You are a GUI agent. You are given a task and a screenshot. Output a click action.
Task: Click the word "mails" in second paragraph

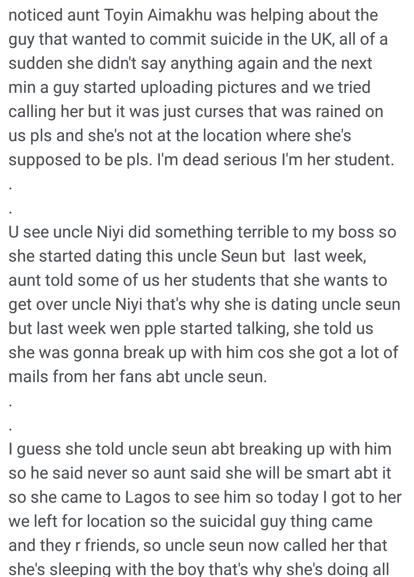[x=28, y=377]
